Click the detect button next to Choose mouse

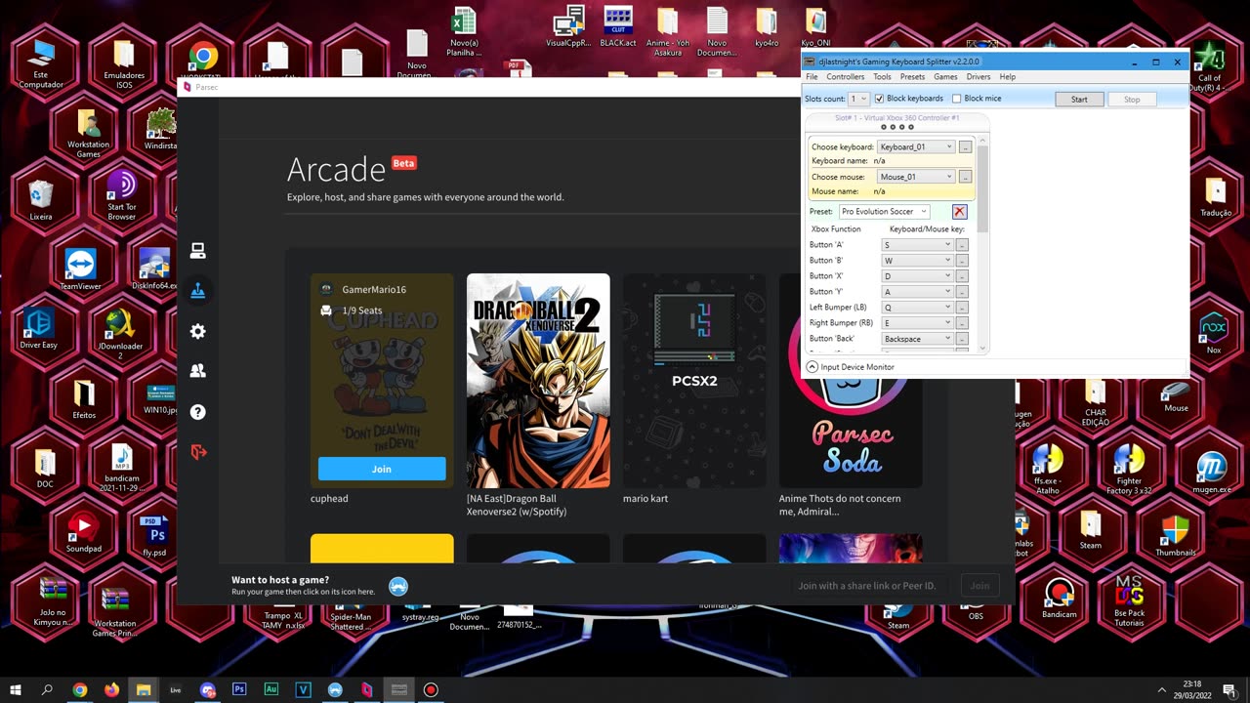pos(965,177)
